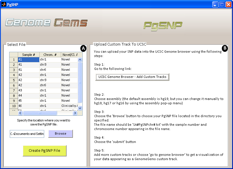Select the chr6 cell in row 3

50,70
